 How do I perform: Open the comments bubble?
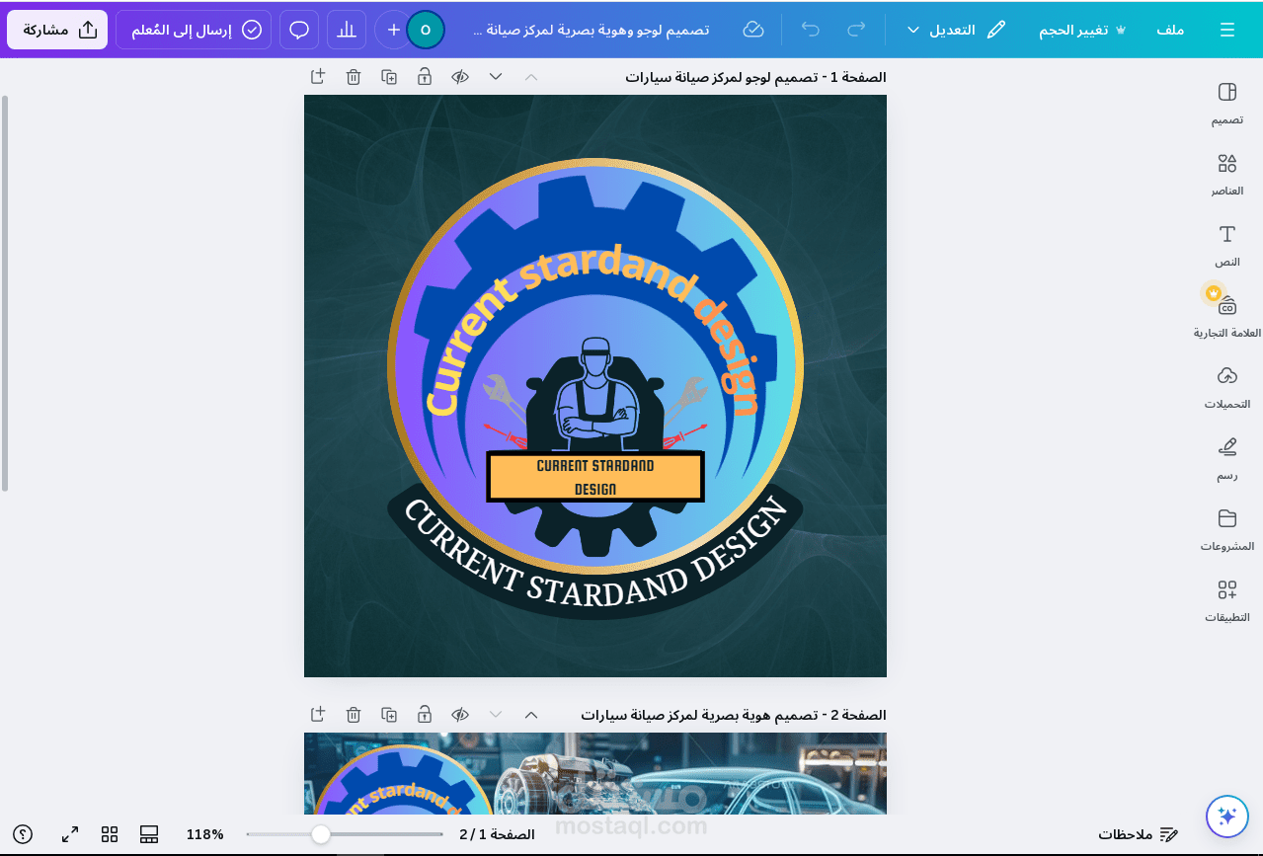tap(299, 30)
